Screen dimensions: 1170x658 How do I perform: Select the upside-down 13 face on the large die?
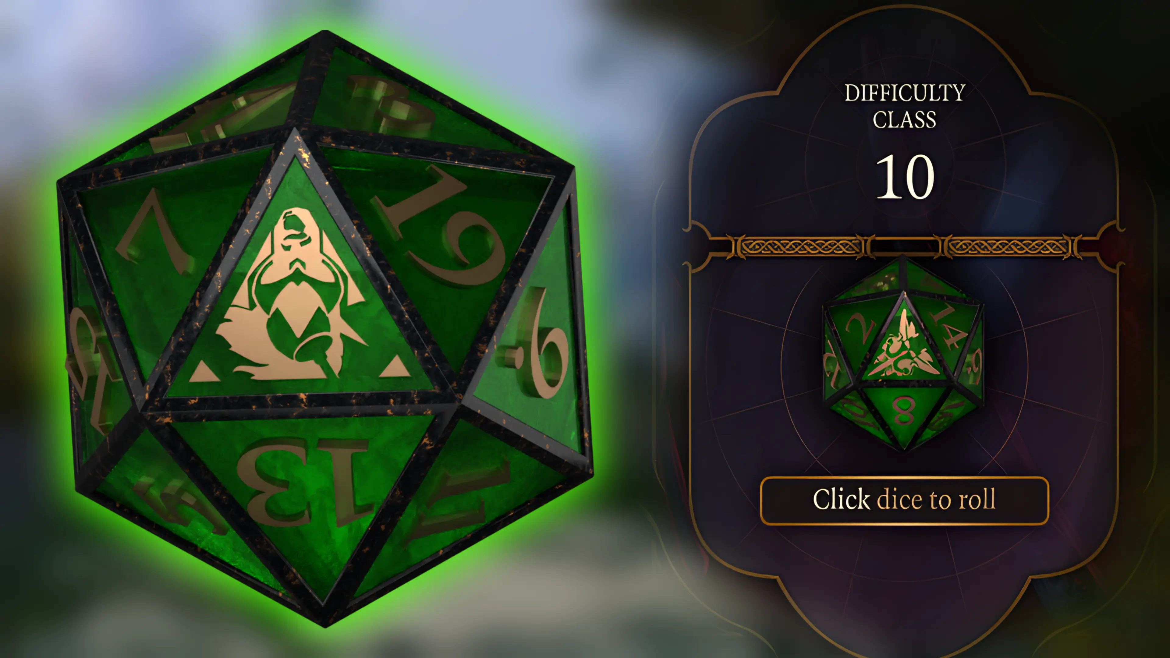coord(302,481)
